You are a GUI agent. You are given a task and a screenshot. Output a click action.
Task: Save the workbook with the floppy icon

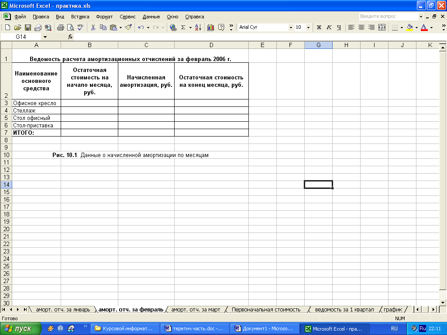tap(28, 27)
